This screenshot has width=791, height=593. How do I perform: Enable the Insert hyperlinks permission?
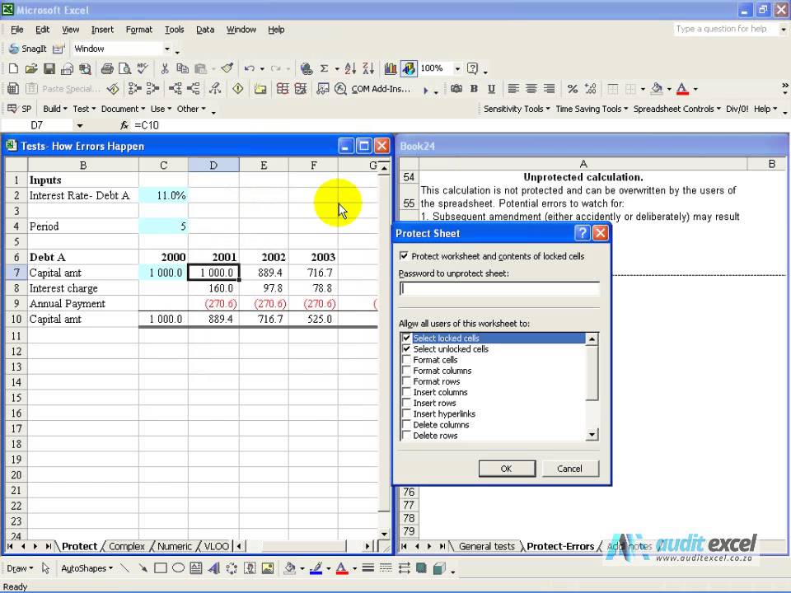(x=406, y=414)
